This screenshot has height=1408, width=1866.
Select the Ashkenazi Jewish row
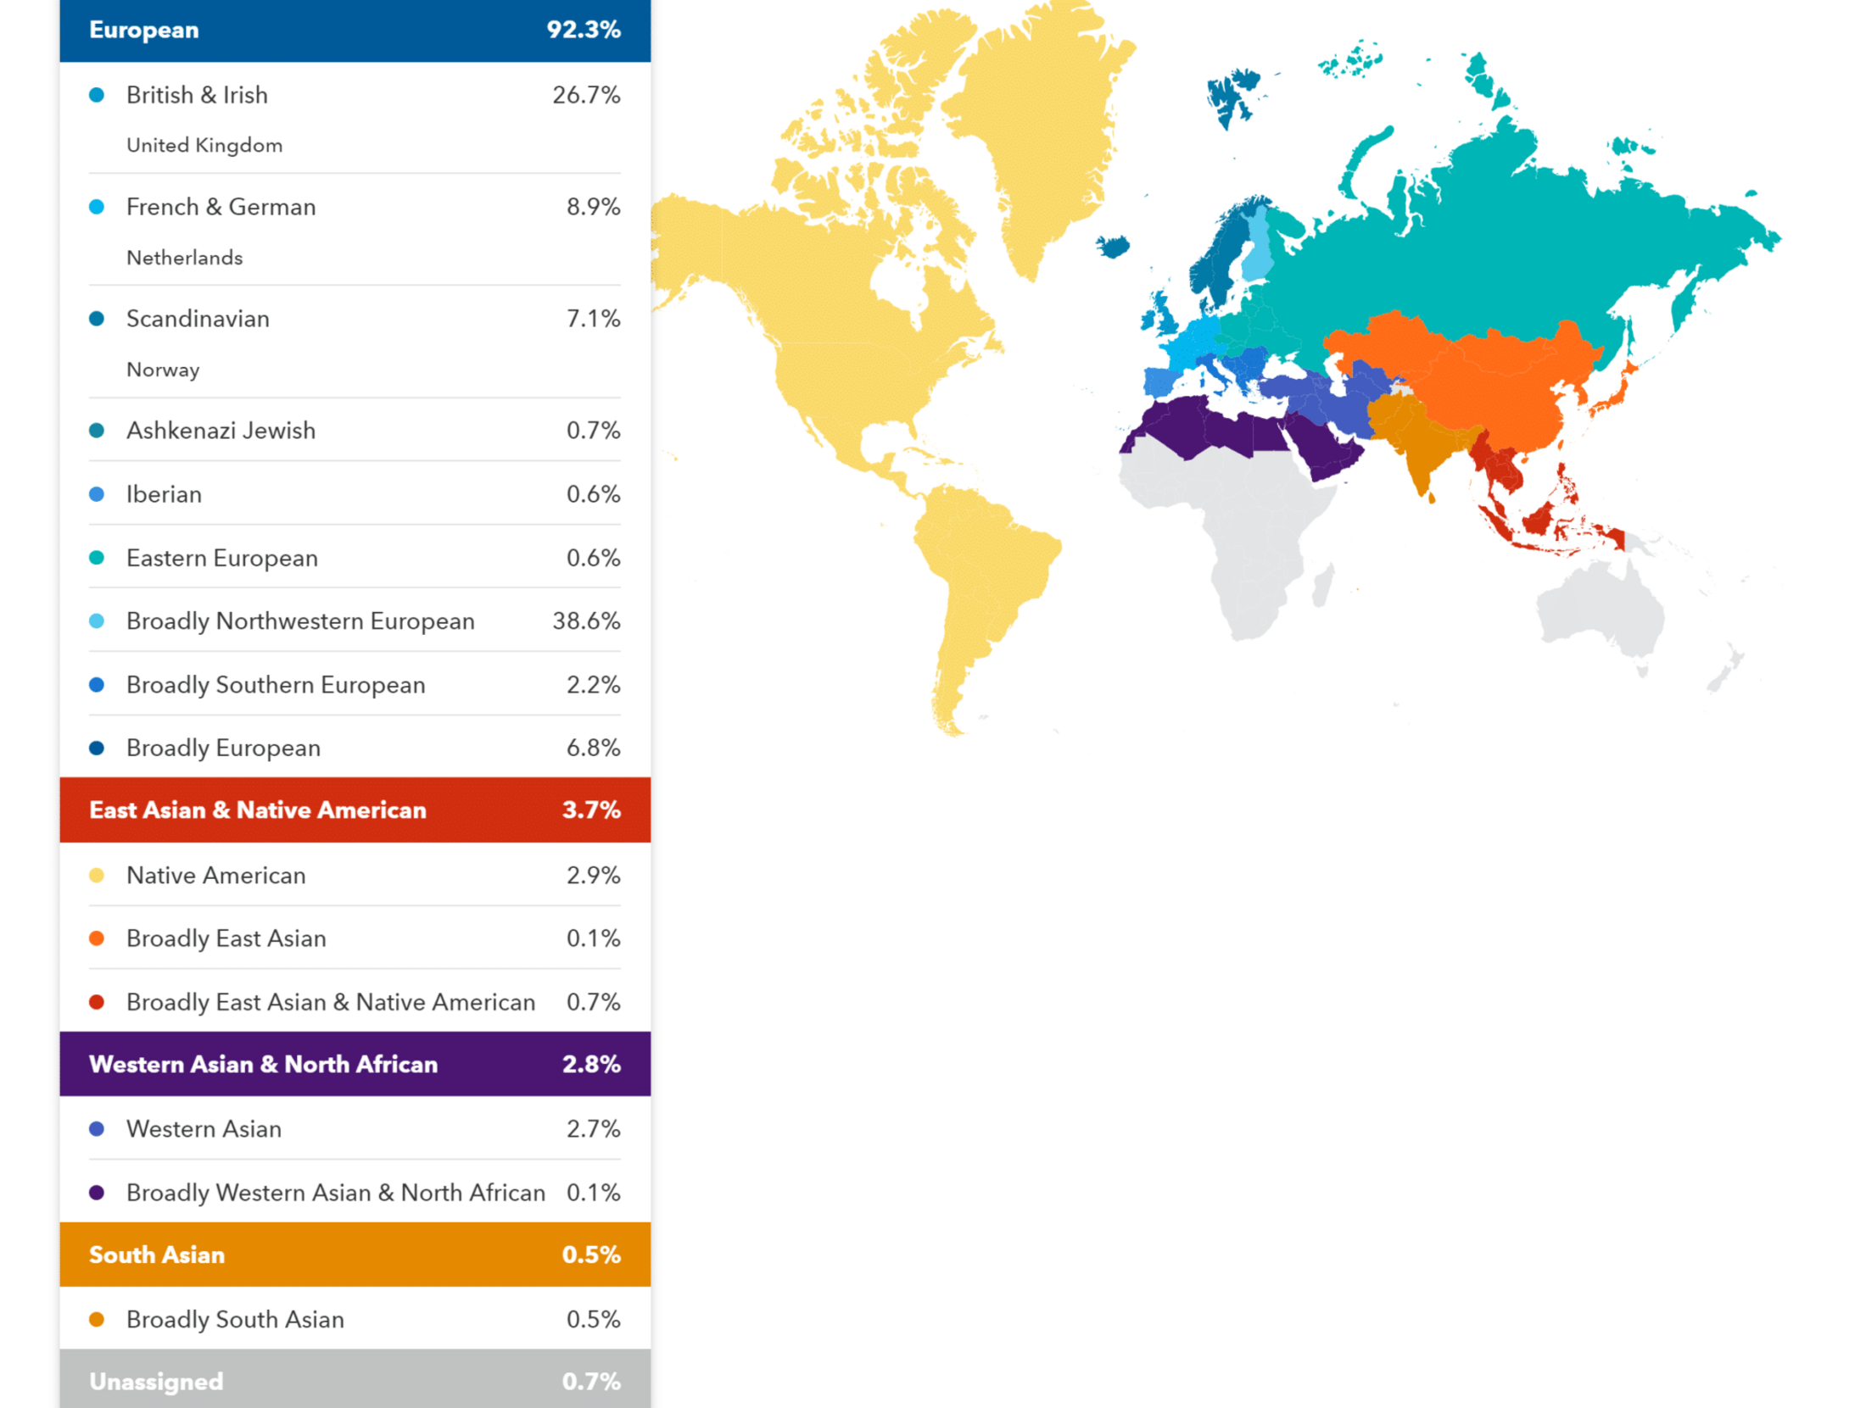coord(355,431)
